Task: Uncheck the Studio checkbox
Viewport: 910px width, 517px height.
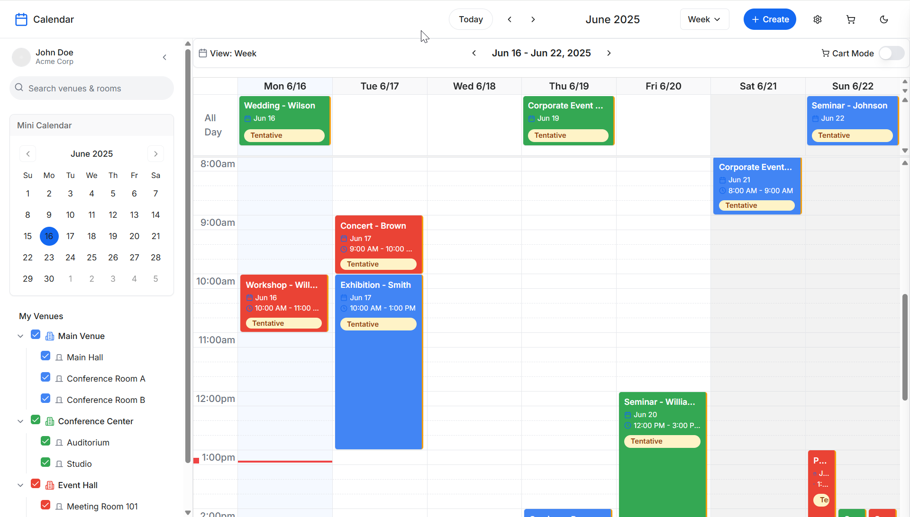Action: [x=45, y=462]
